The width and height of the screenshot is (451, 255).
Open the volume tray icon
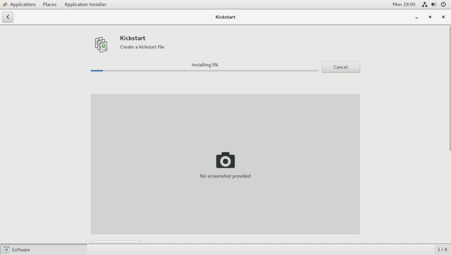point(434,4)
